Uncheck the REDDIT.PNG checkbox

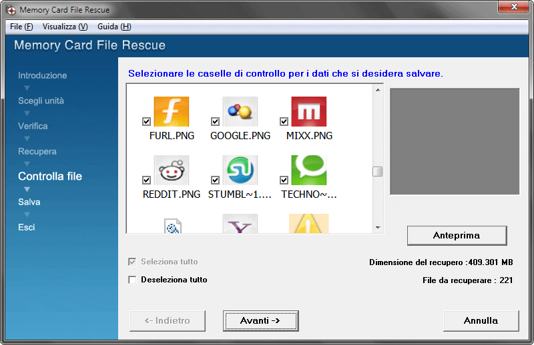146,180
